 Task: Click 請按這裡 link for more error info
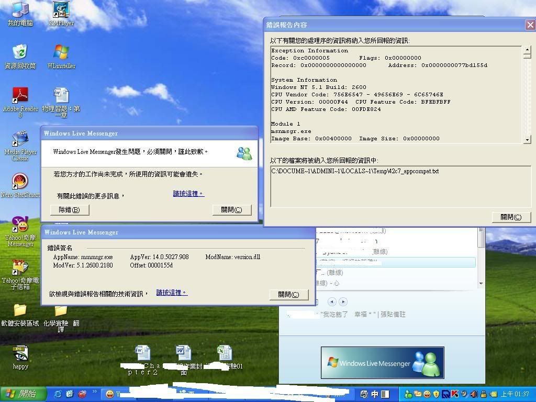click(188, 194)
